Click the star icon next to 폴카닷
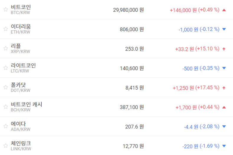The height and width of the screenshot is (155, 233). point(6,87)
